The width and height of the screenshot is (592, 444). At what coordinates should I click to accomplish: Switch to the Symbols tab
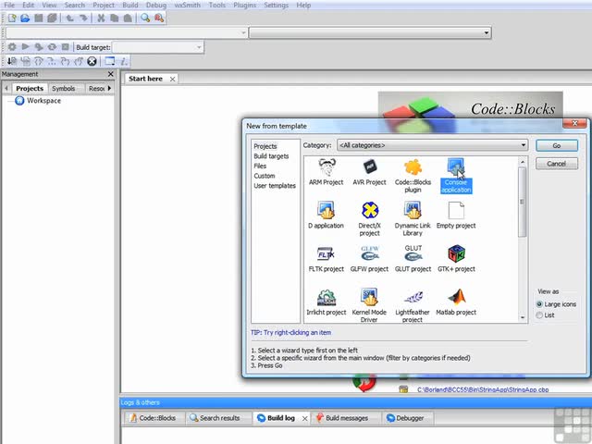[x=64, y=89]
